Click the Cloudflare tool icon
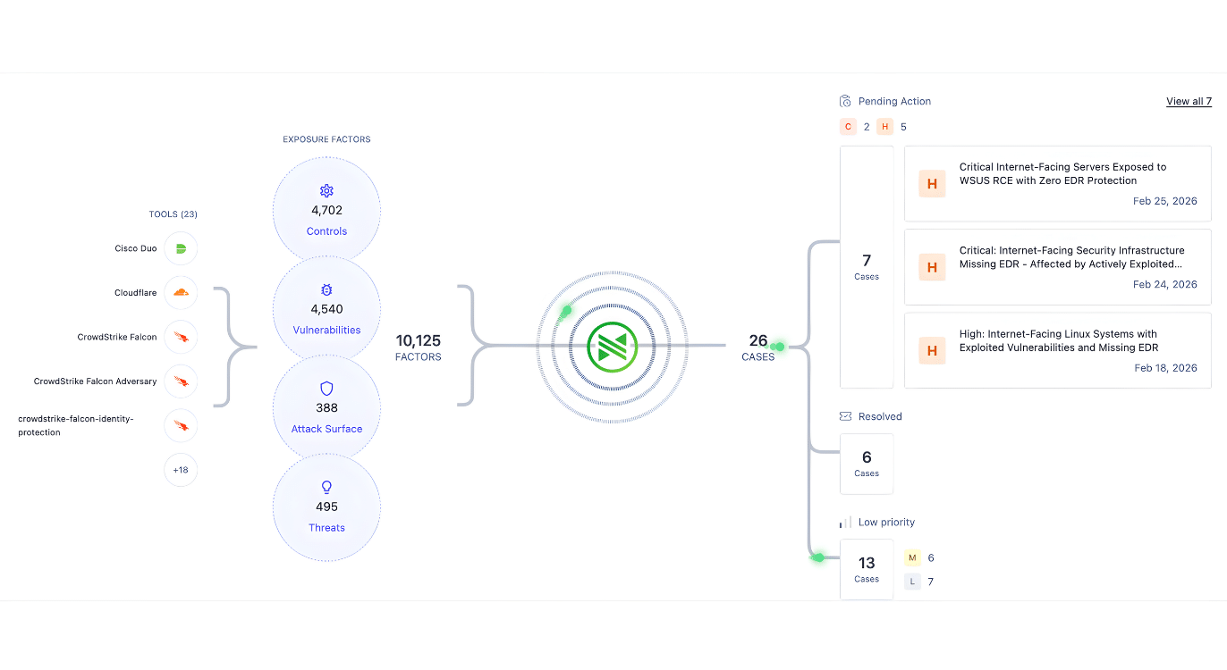The height and width of the screenshot is (670, 1227). pyautogui.click(x=181, y=292)
